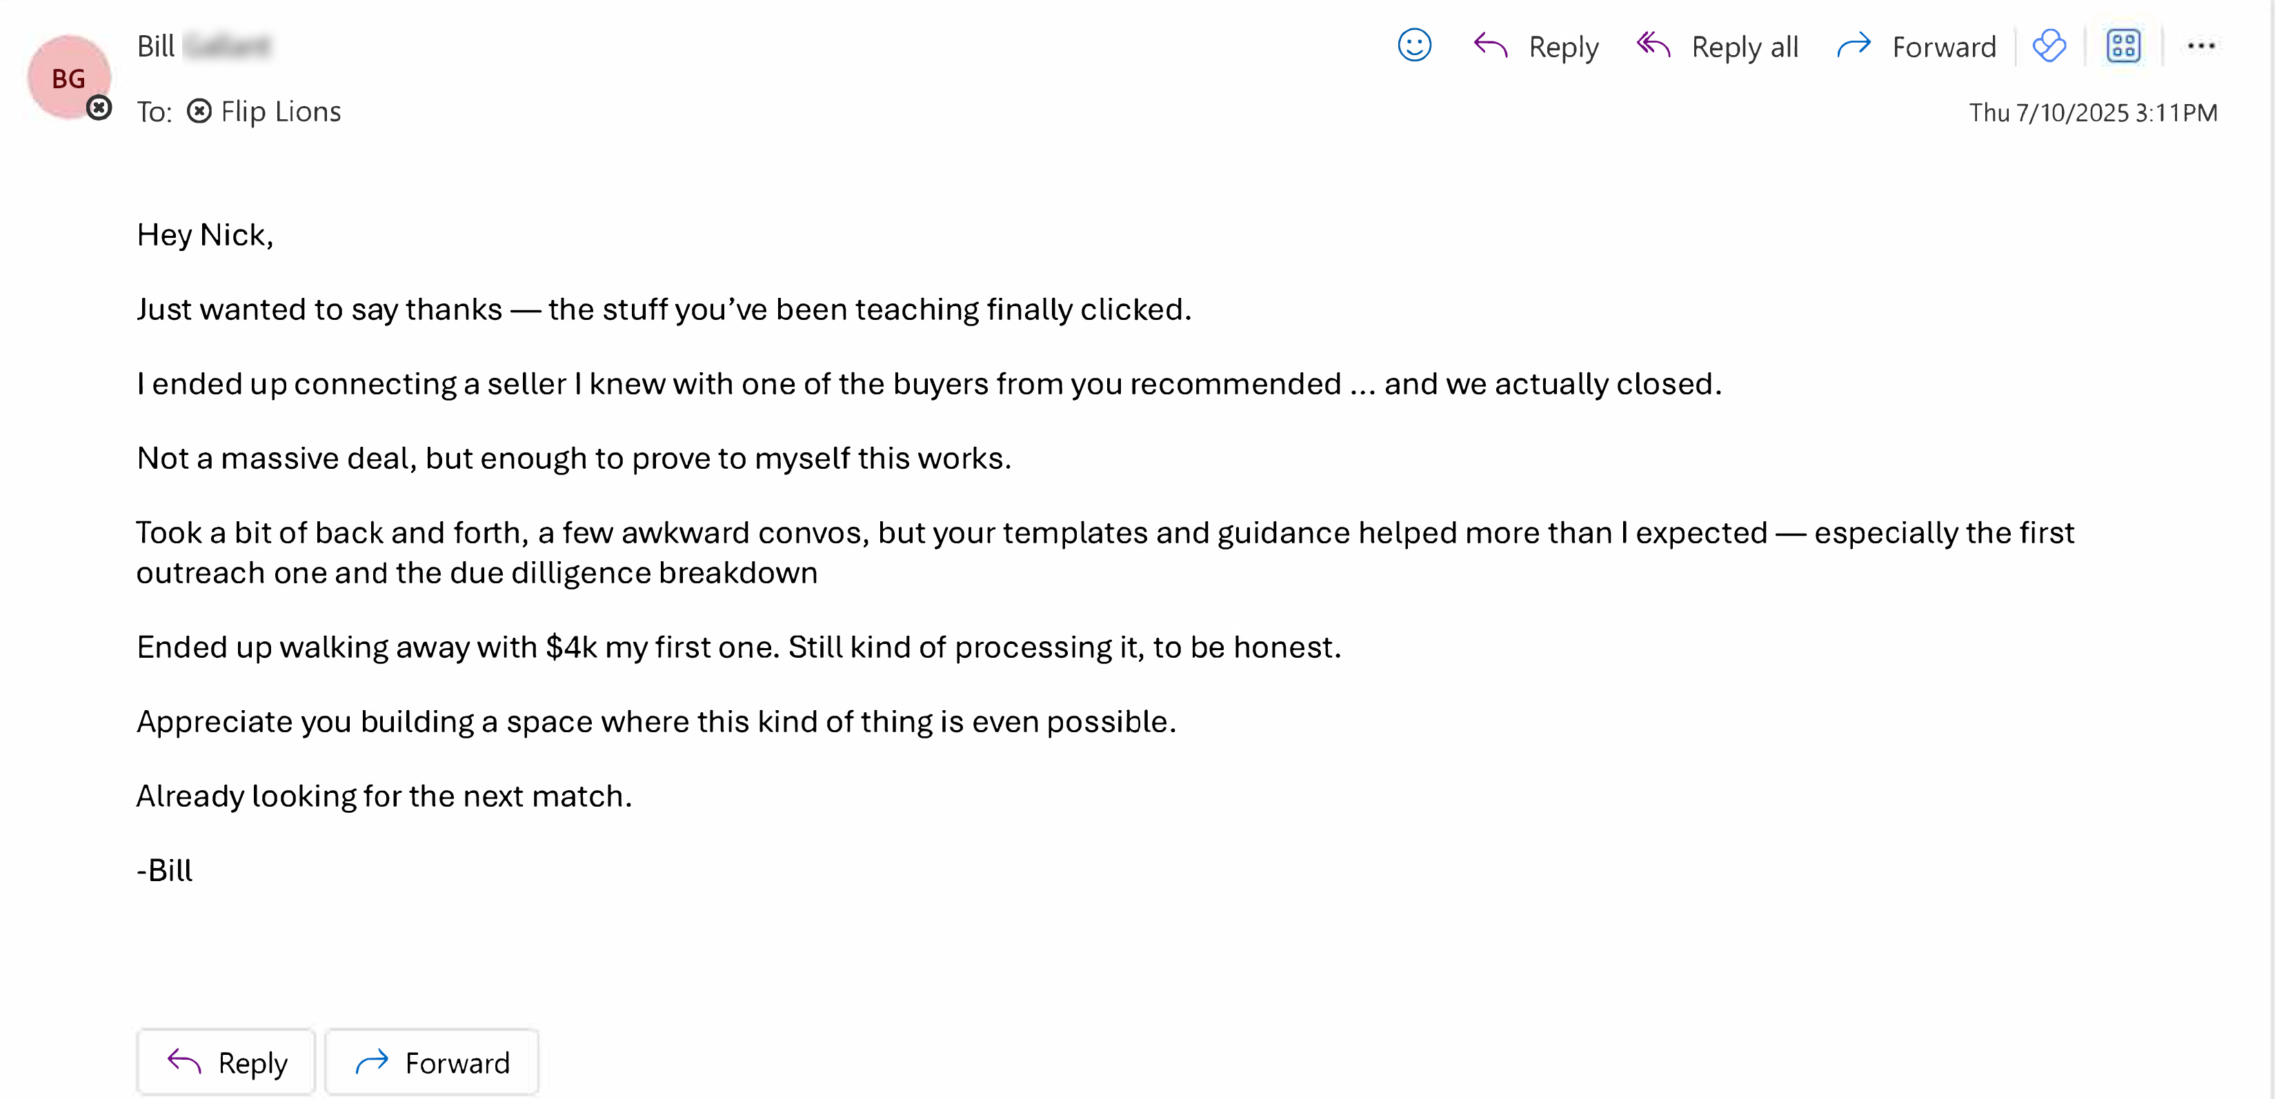The width and height of the screenshot is (2275, 1099).
Task: Expand the More actions ellipsis menu
Action: [x=2201, y=46]
